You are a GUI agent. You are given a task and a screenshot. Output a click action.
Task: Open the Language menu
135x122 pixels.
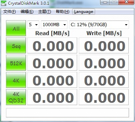coord(83,12)
